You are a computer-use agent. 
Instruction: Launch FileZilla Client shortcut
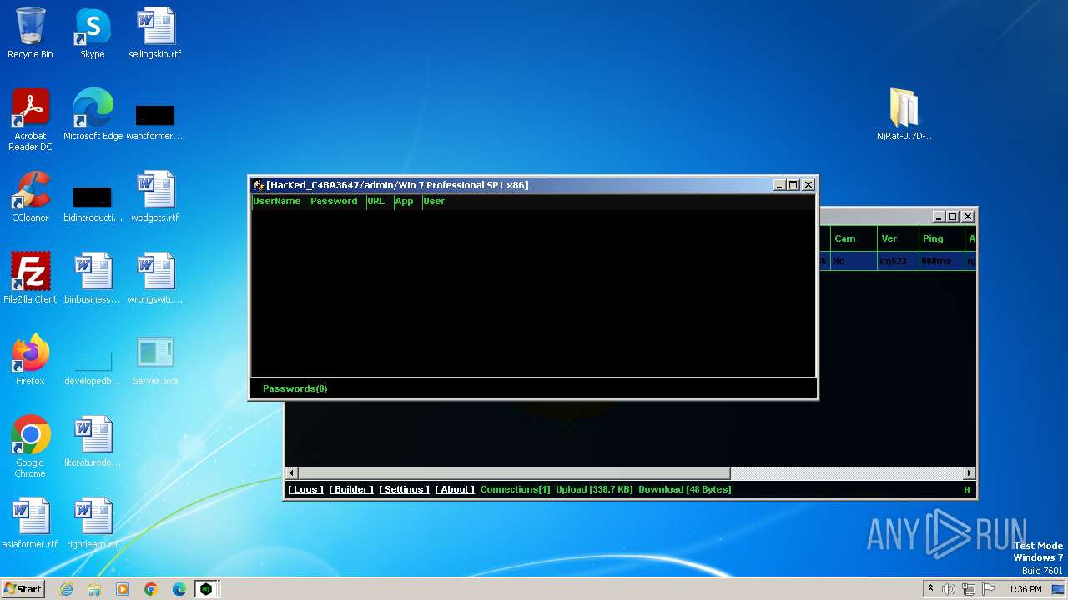pos(30,278)
